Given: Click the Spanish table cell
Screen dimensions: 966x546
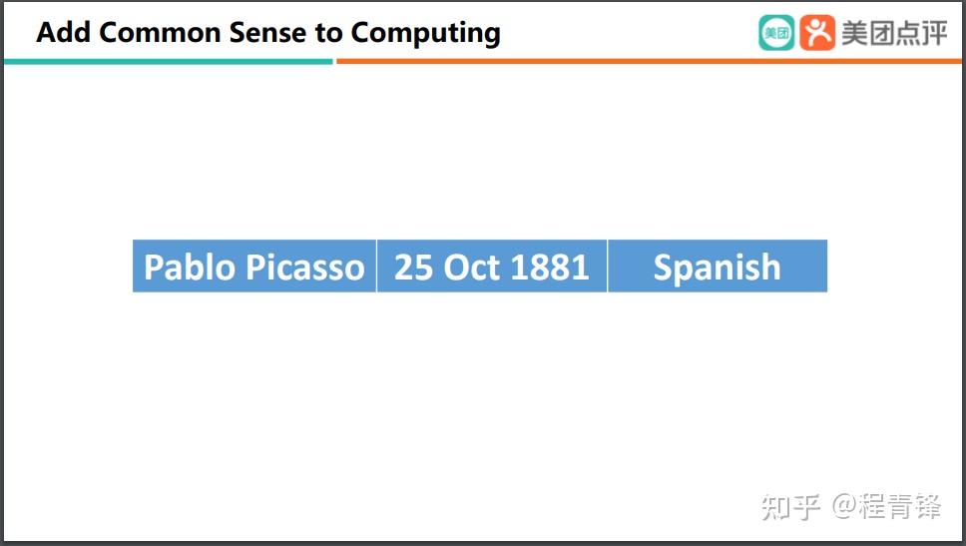Looking at the screenshot, I should (718, 267).
